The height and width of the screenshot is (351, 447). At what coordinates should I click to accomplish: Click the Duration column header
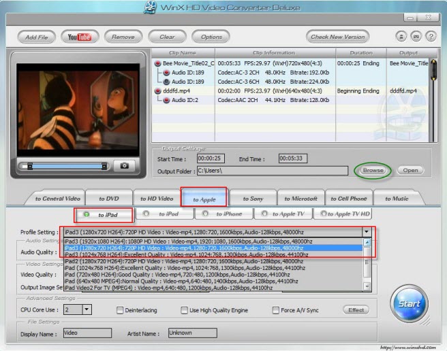pos(361,53)
